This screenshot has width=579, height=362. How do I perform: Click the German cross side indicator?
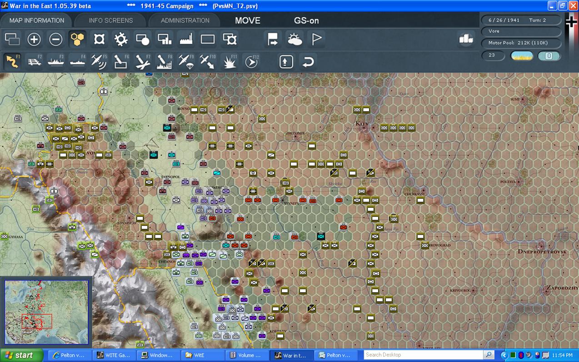pyautogui.click(x=571, y=21)
